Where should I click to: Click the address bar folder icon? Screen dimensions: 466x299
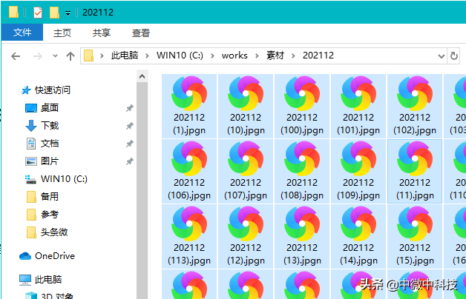pyautogui.click(x=88, y=56)
